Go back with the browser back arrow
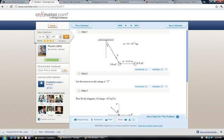This screenshot has width=224, height=140. 3,6
